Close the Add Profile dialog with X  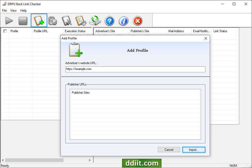pyautogui.click(x=206, y=38)
